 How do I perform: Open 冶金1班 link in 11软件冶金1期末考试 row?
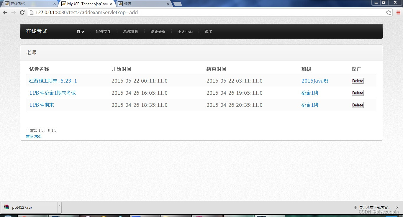pyautogui.click(x=310, y=93)
